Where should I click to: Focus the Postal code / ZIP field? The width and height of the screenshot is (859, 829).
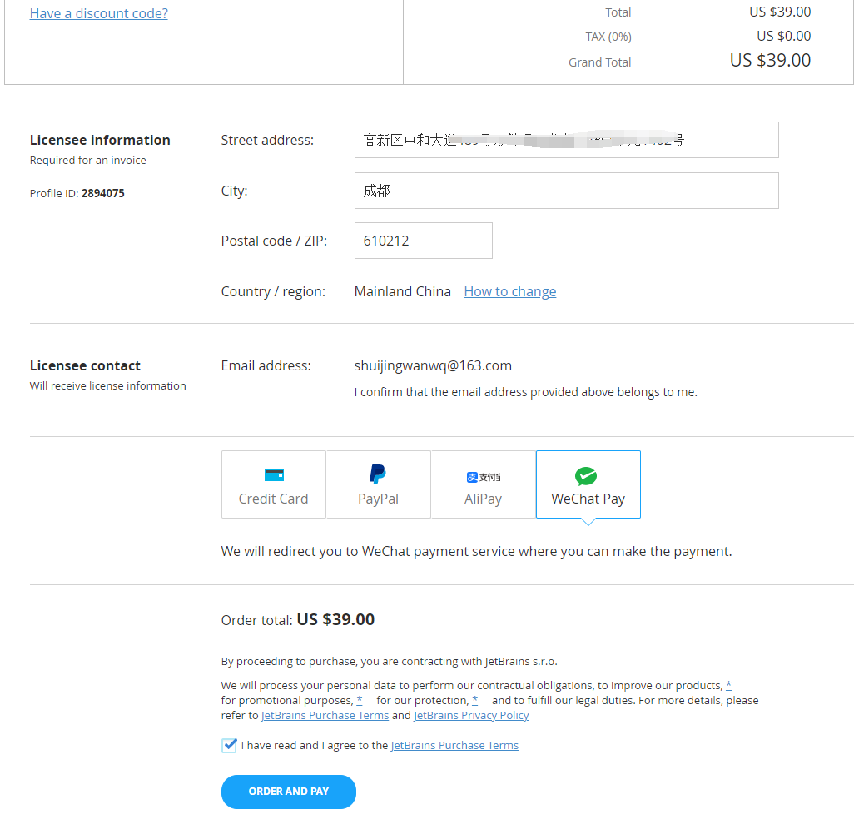424,241
